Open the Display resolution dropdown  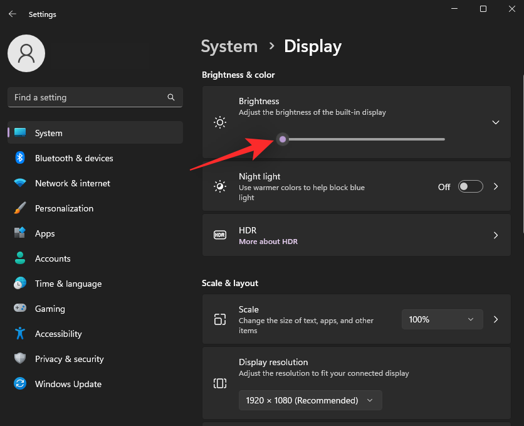[x=310, y=400]
